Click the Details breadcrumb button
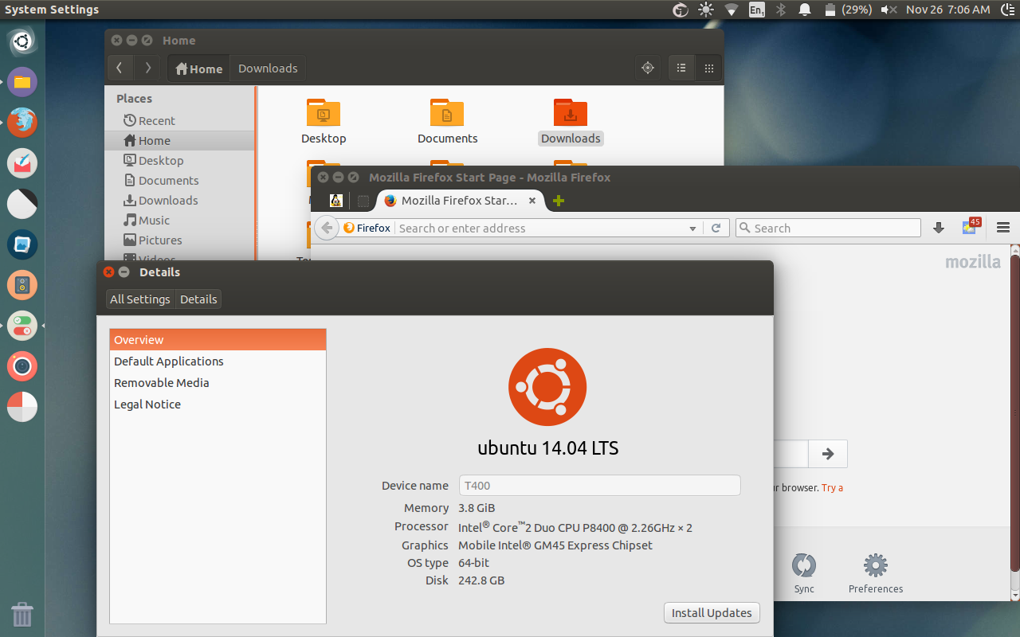Viewport: 1020px width, 637px height. coord(198,299)
